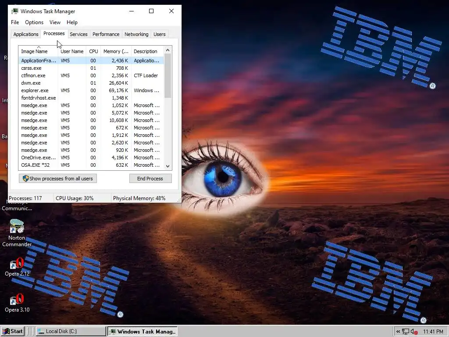Viewport: 449px width, 337px height.
Task: Open the Opera 3.10 desktop icon
Action: click(17, 303)
